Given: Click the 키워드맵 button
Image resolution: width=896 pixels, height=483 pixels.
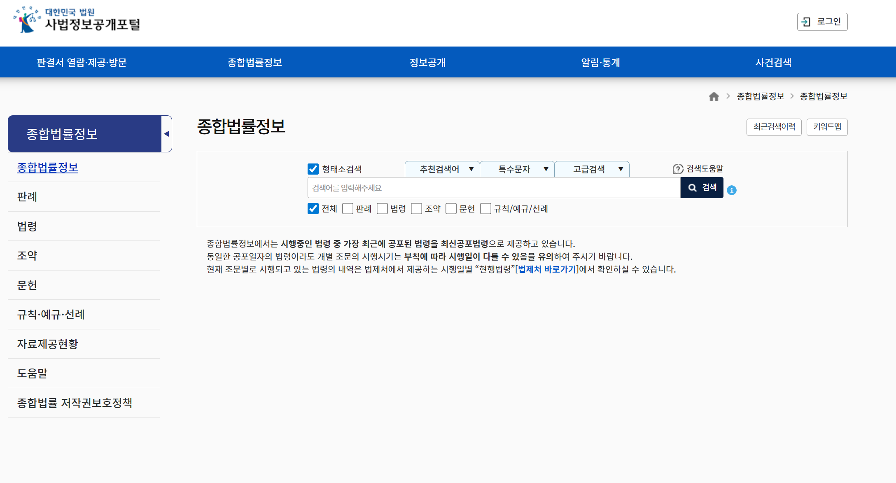Looking at the screenshot, I should [x=826, y=127].
